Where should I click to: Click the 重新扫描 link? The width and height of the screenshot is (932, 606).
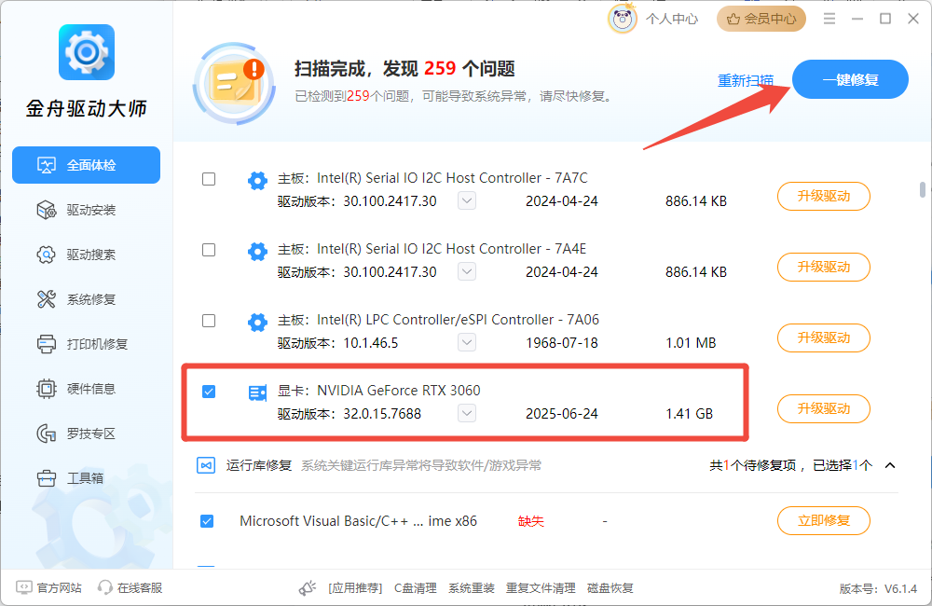745,80
